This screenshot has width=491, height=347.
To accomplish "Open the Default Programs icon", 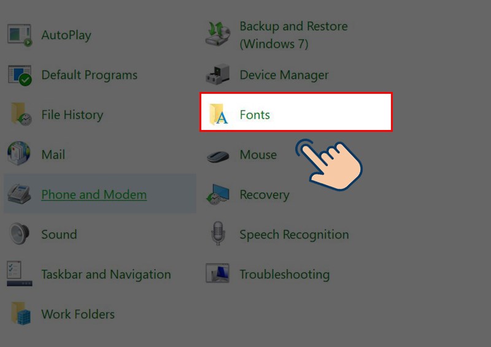I will [x=20, y=75].
